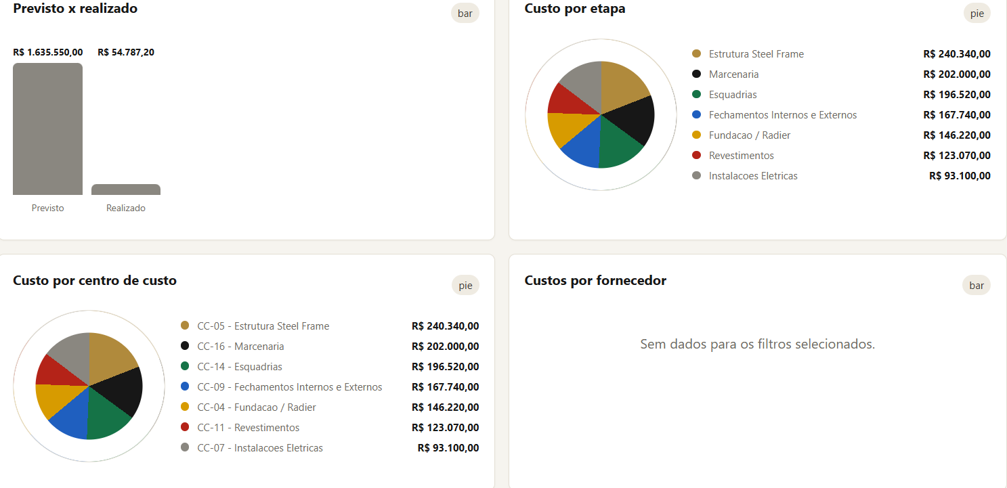Click the Sem dados para os filtros selecionados message
This screenshot has width=1007, height=488.
(758, 344)
